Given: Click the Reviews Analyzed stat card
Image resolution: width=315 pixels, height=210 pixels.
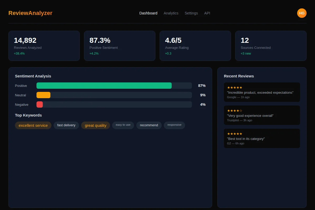Looking at the screenshot, I should point(44,46).
